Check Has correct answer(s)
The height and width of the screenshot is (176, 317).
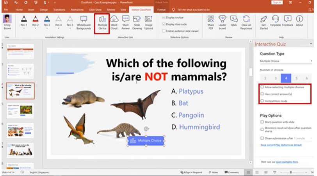point(262,94)
